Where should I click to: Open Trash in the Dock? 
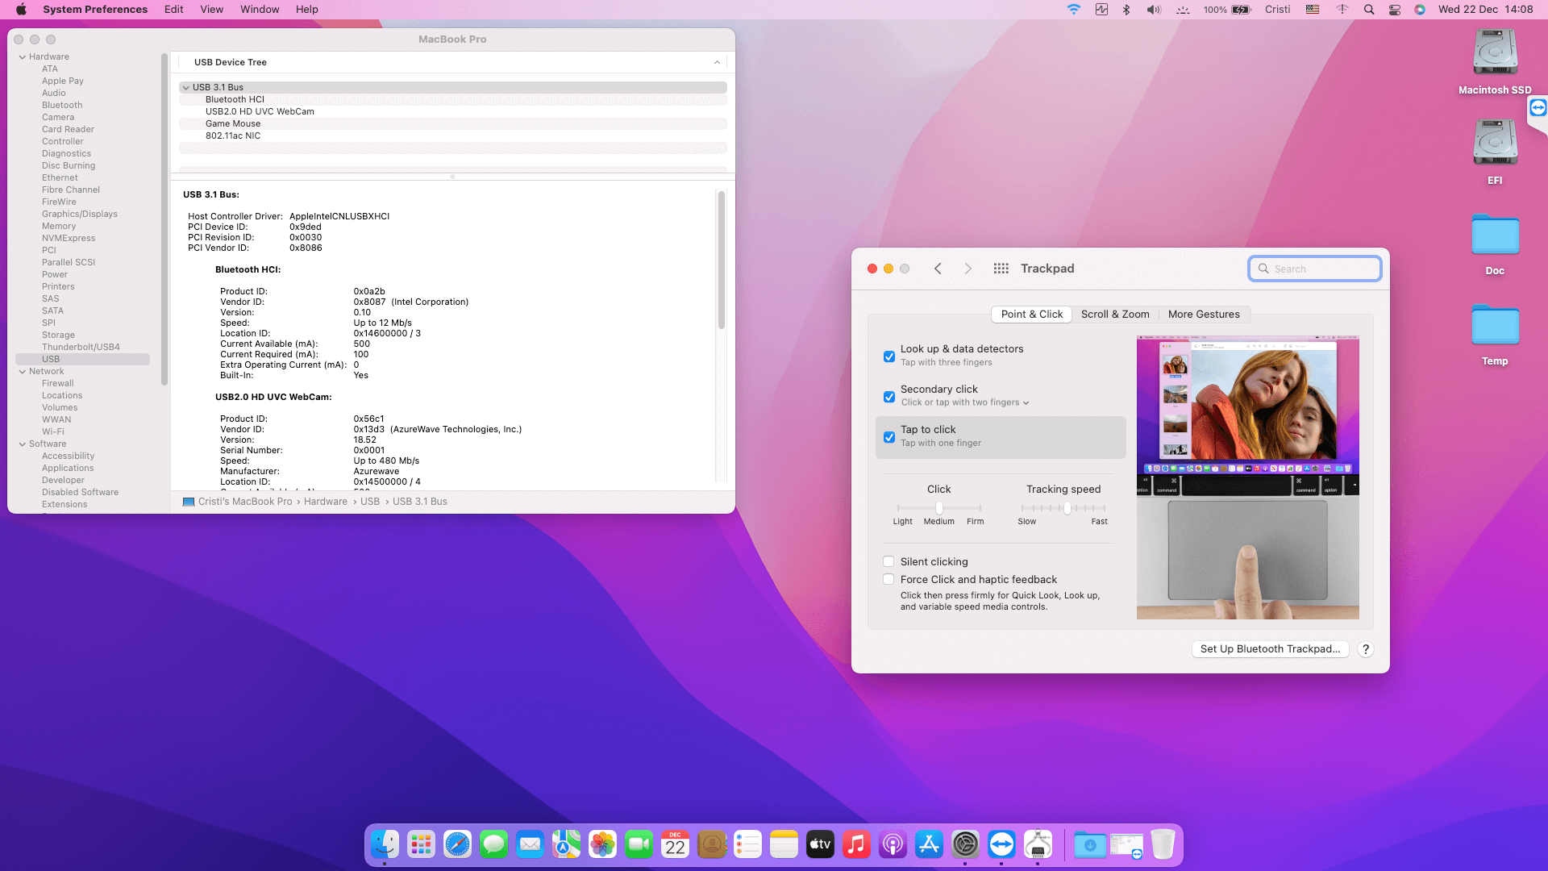click(1163, 844)
